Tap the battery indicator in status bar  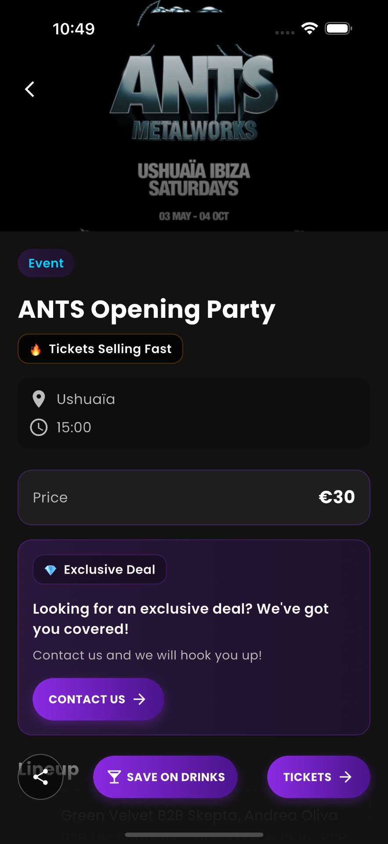tap(338, 29)
